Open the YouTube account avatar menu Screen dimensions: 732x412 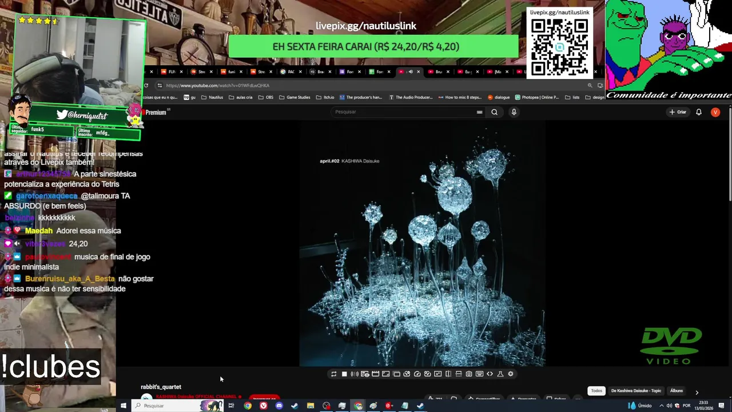(x=715, y=112)
